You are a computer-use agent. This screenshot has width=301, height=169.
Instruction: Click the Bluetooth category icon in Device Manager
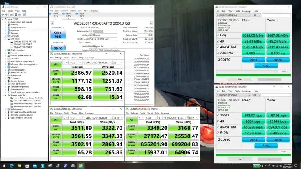[9, 30]
